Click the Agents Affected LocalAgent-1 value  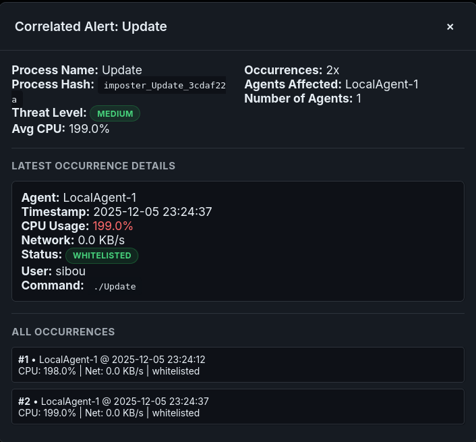[x=382, y=84]
